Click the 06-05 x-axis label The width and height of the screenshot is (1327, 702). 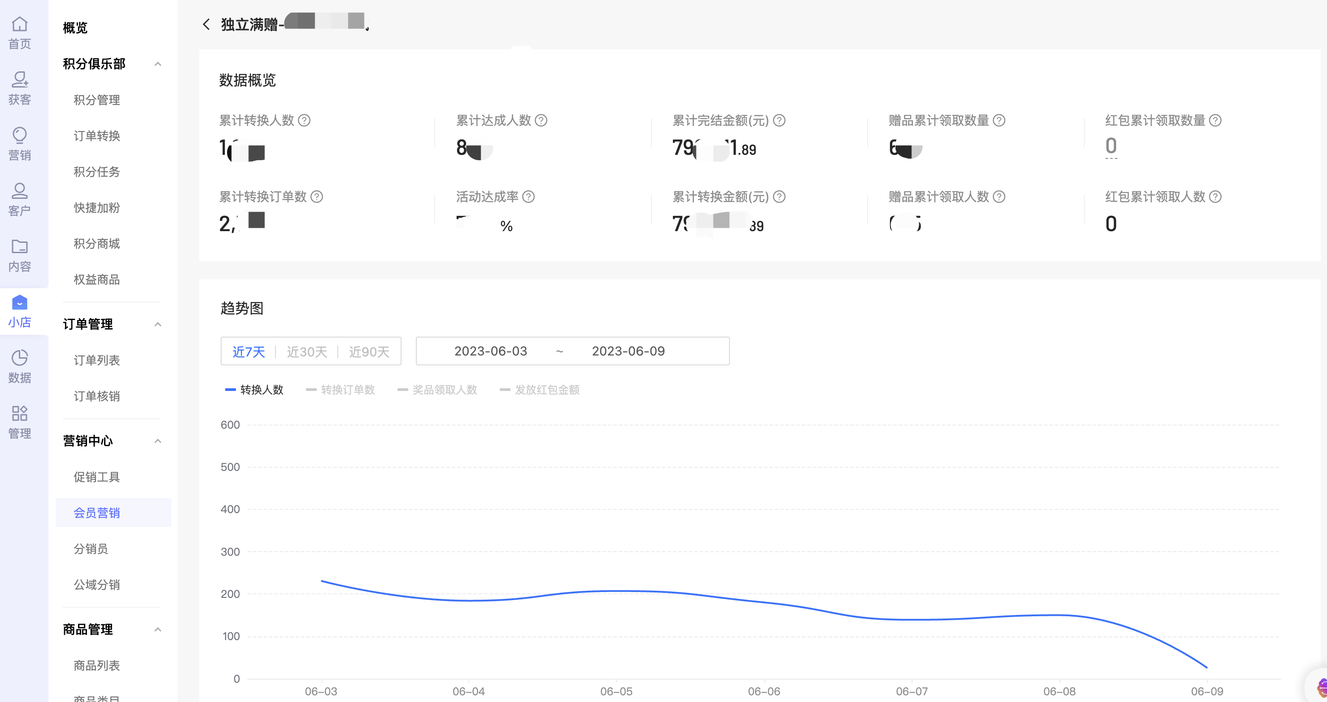[616, 692]
